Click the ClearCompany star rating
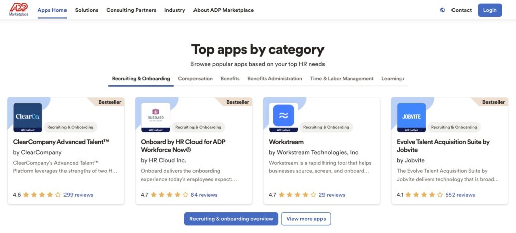516x233 pixels. click(42, 195)
